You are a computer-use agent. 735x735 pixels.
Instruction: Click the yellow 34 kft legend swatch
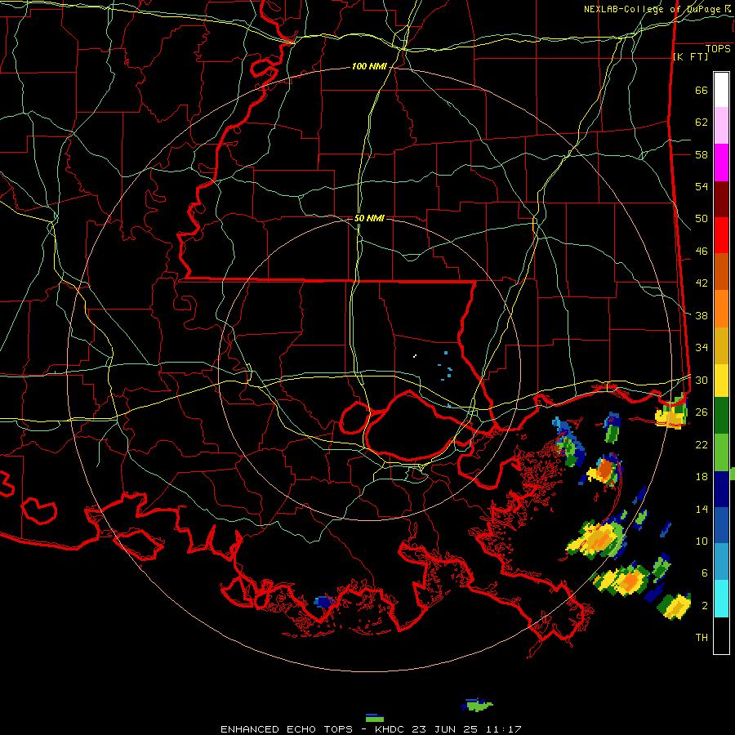click(721, 380)
